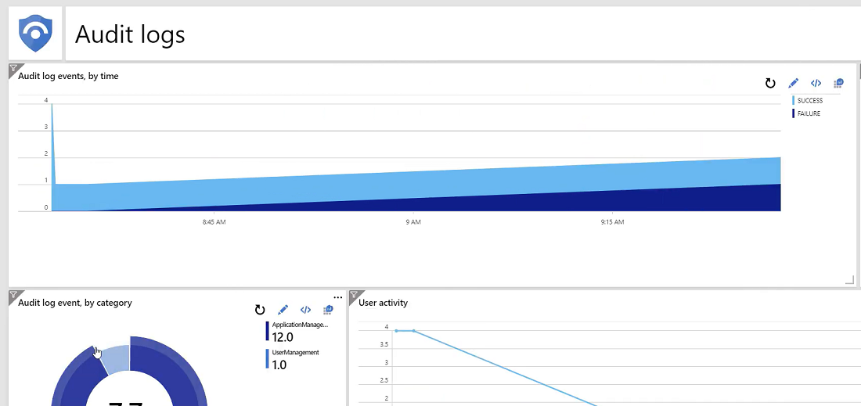Viewport: 861px width, 406px height.
Task: Click the SUCCESS legend label
Action: [810, 100]
